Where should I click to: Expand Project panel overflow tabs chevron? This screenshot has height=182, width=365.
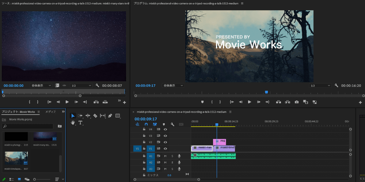[x=63, y=112]
